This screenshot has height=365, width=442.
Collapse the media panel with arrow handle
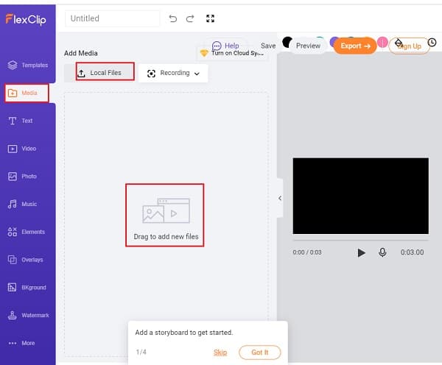280,198
